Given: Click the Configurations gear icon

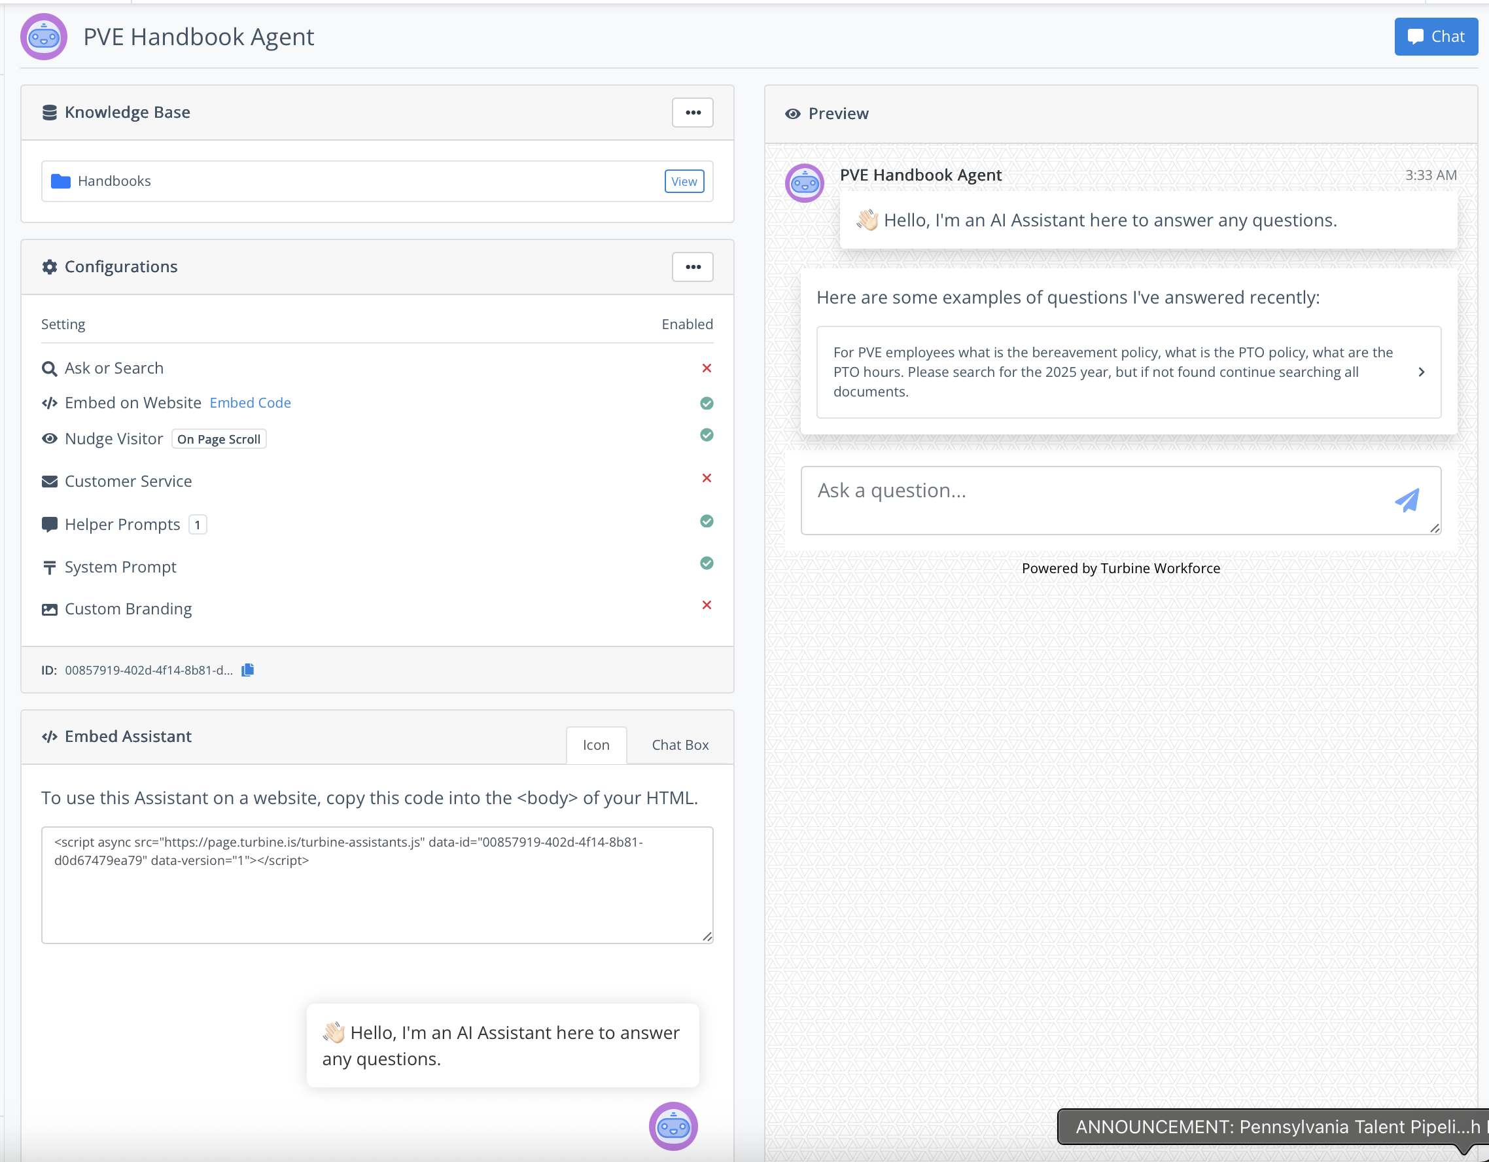Looking at the screenshot, I should 48,267.
